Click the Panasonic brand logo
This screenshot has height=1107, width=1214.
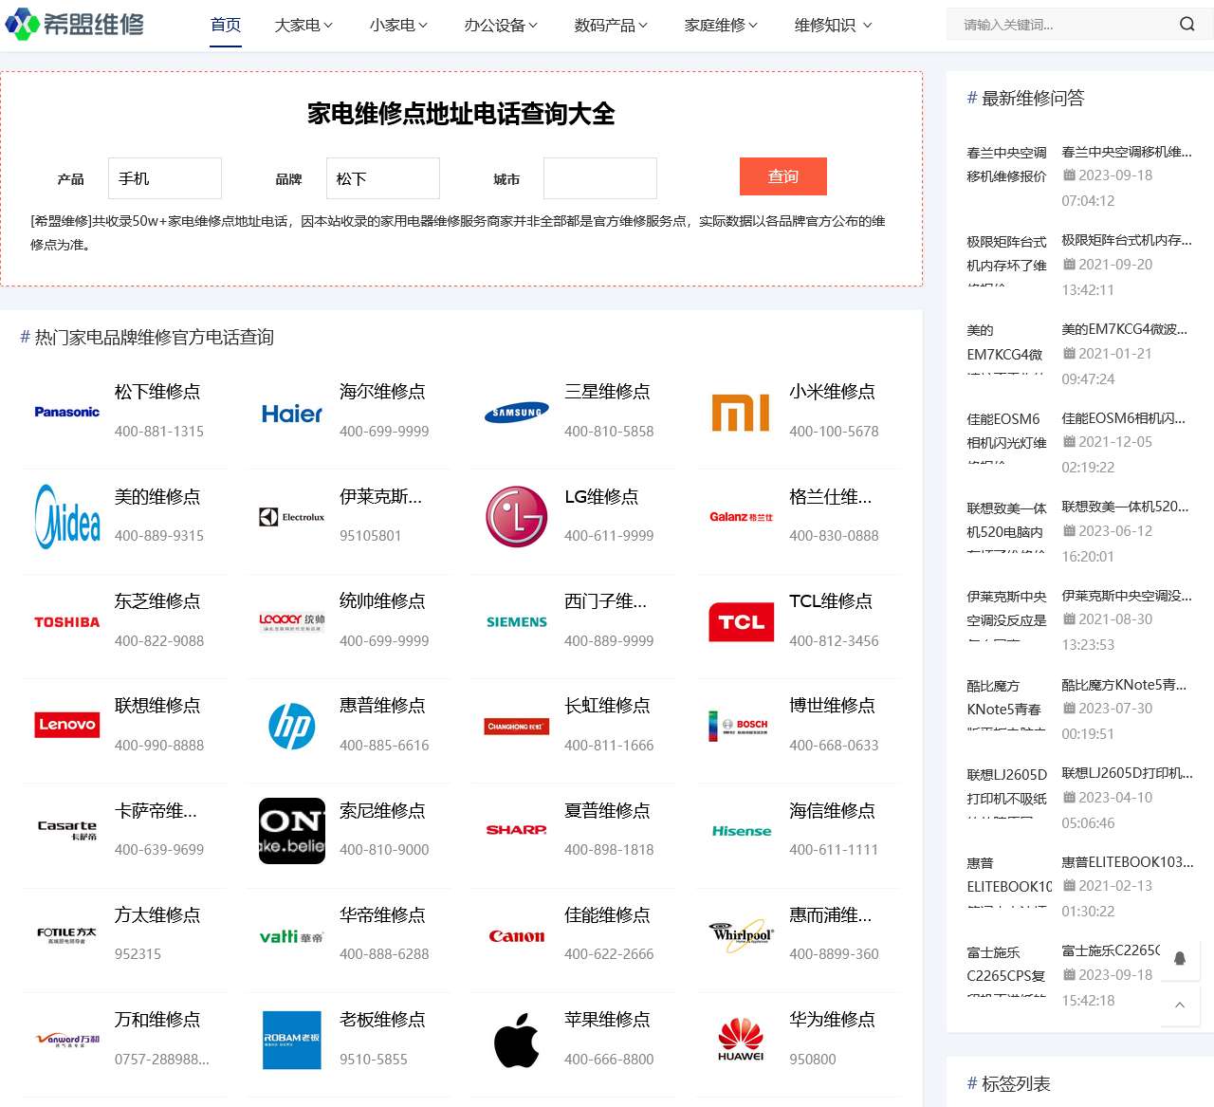tap(65, 412)
